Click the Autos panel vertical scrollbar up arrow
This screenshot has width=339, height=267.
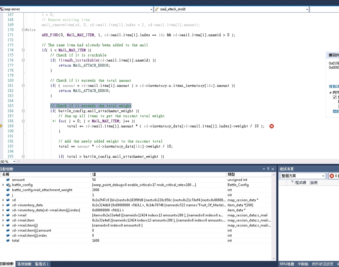pyautogui.click(x=274, y=174)
